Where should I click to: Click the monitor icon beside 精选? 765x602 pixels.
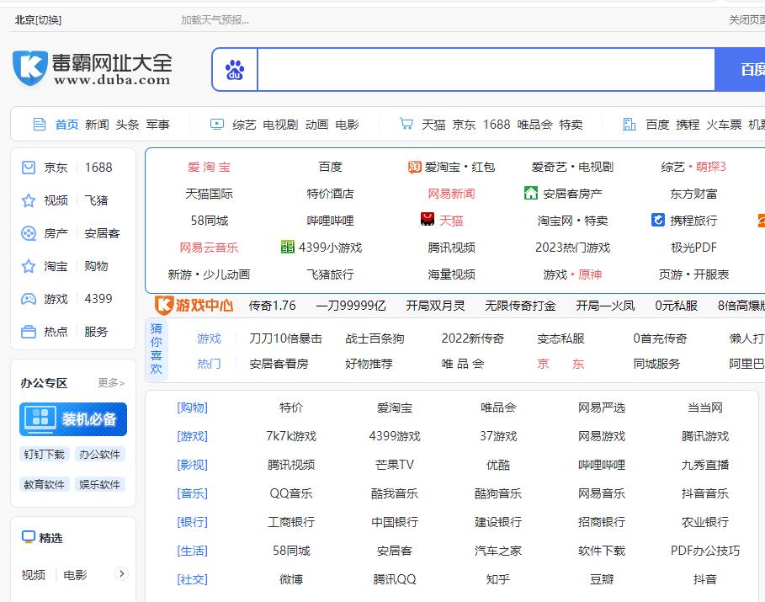29,536
